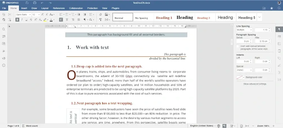The width and height of the screenshot is (283, 128).
Task: Apply the Heading 1 style
Action: (x=164, y=17)
